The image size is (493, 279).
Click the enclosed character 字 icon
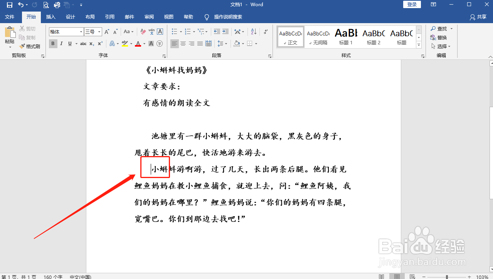[160, 44]
